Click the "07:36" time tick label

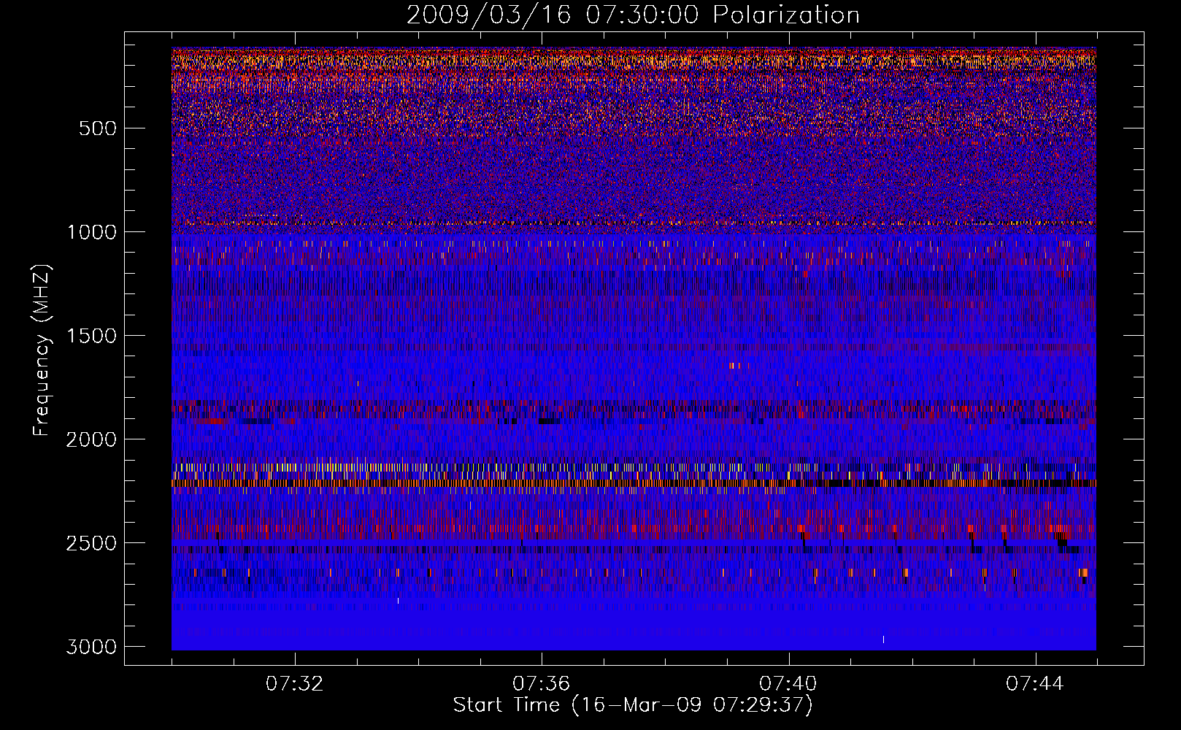542,684
